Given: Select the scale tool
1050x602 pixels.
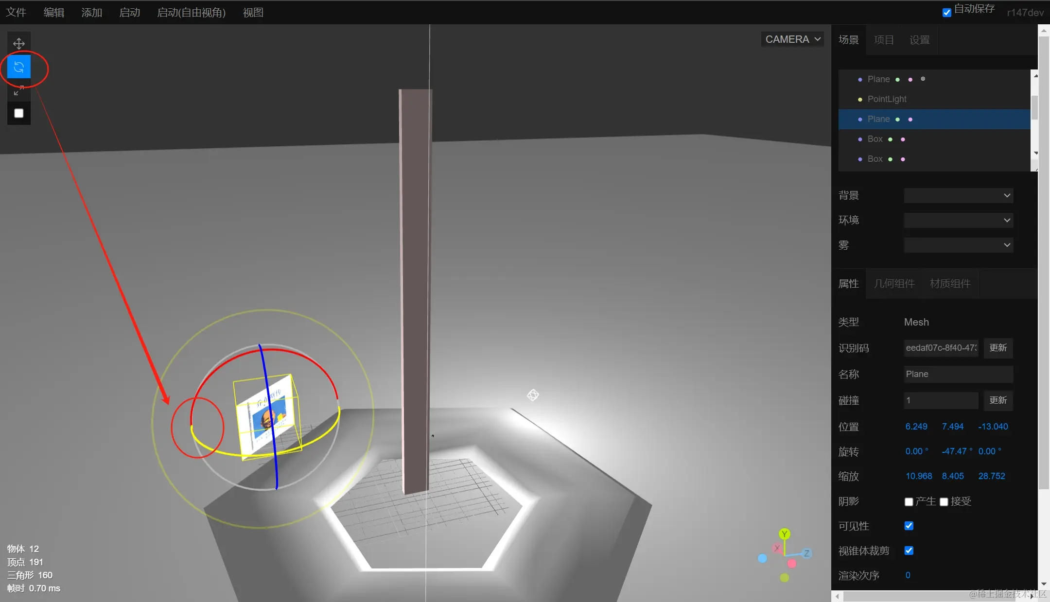Looking at the screenshot, I should [x=19, y=90].
